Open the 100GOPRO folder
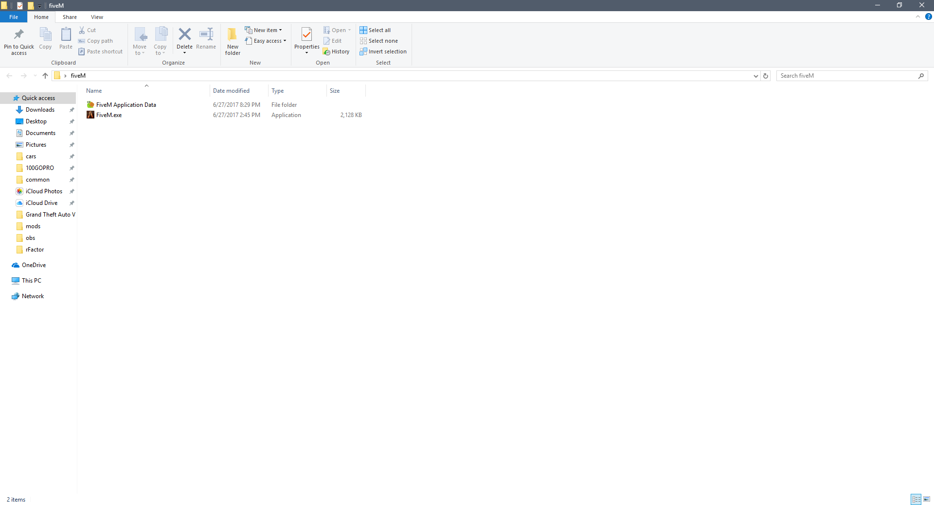 (x=40, y=168)
